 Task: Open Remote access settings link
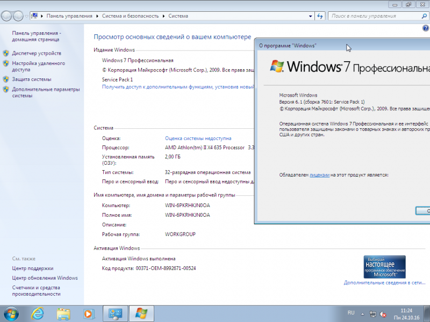coord(38,66)
